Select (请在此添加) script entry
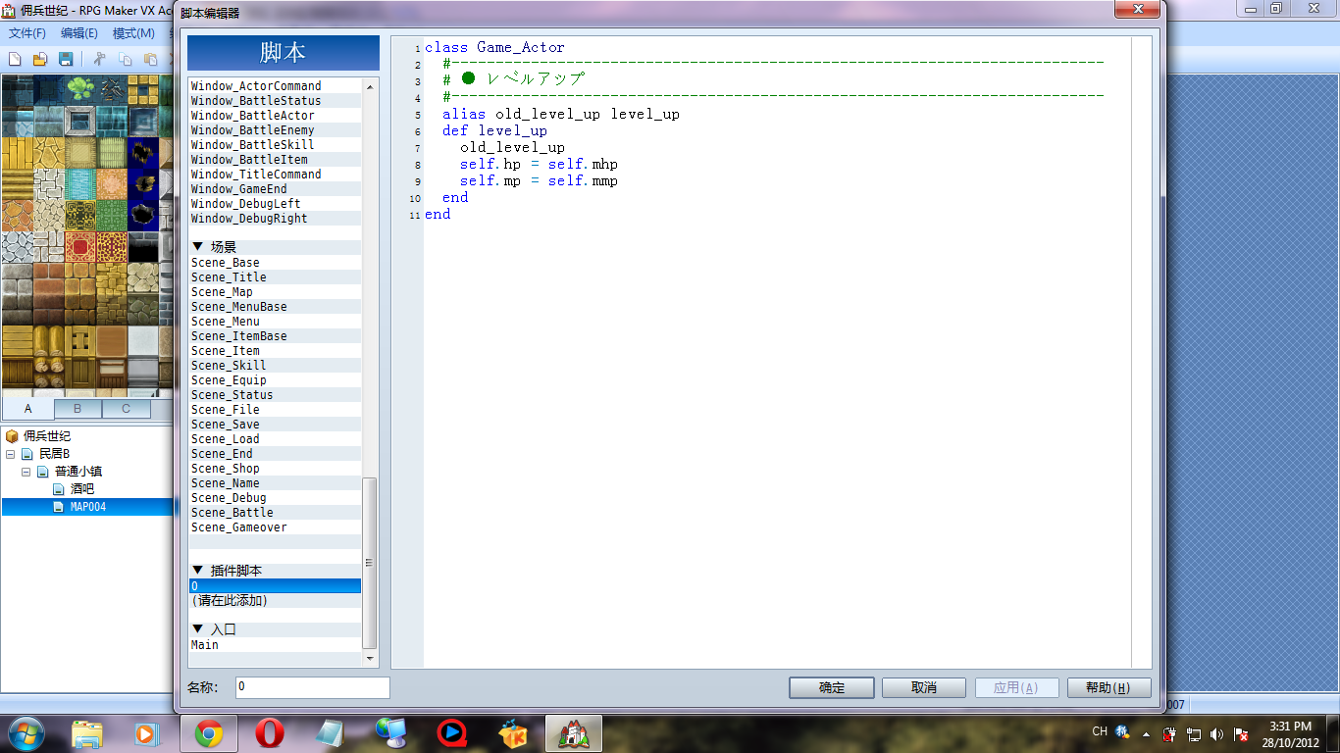The image size is (1340, 753). point(276,601)
